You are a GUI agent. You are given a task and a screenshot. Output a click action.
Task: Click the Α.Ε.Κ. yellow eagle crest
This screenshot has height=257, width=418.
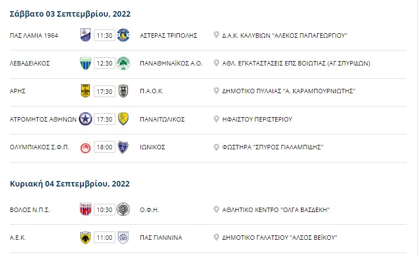(85, 238)
